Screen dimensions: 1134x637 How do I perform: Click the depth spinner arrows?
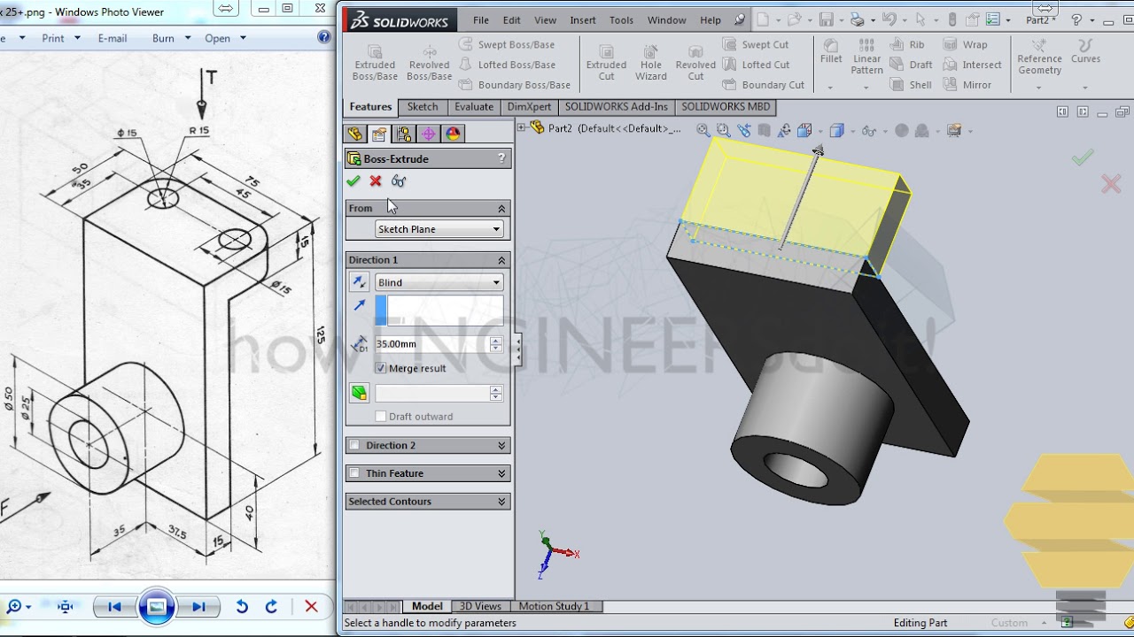coord(496,344)
